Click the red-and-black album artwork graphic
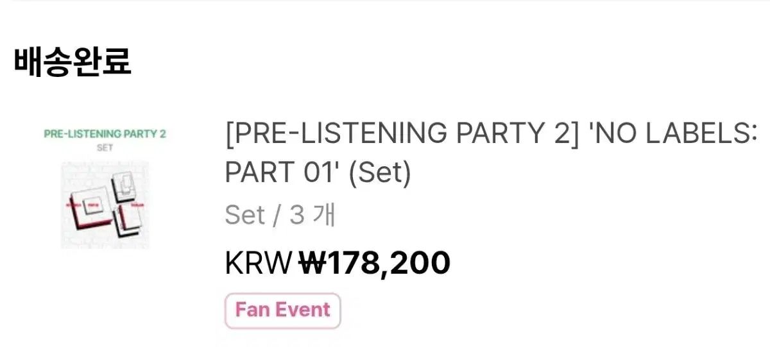Screen dimensions: 770x347 coord(105,205)
